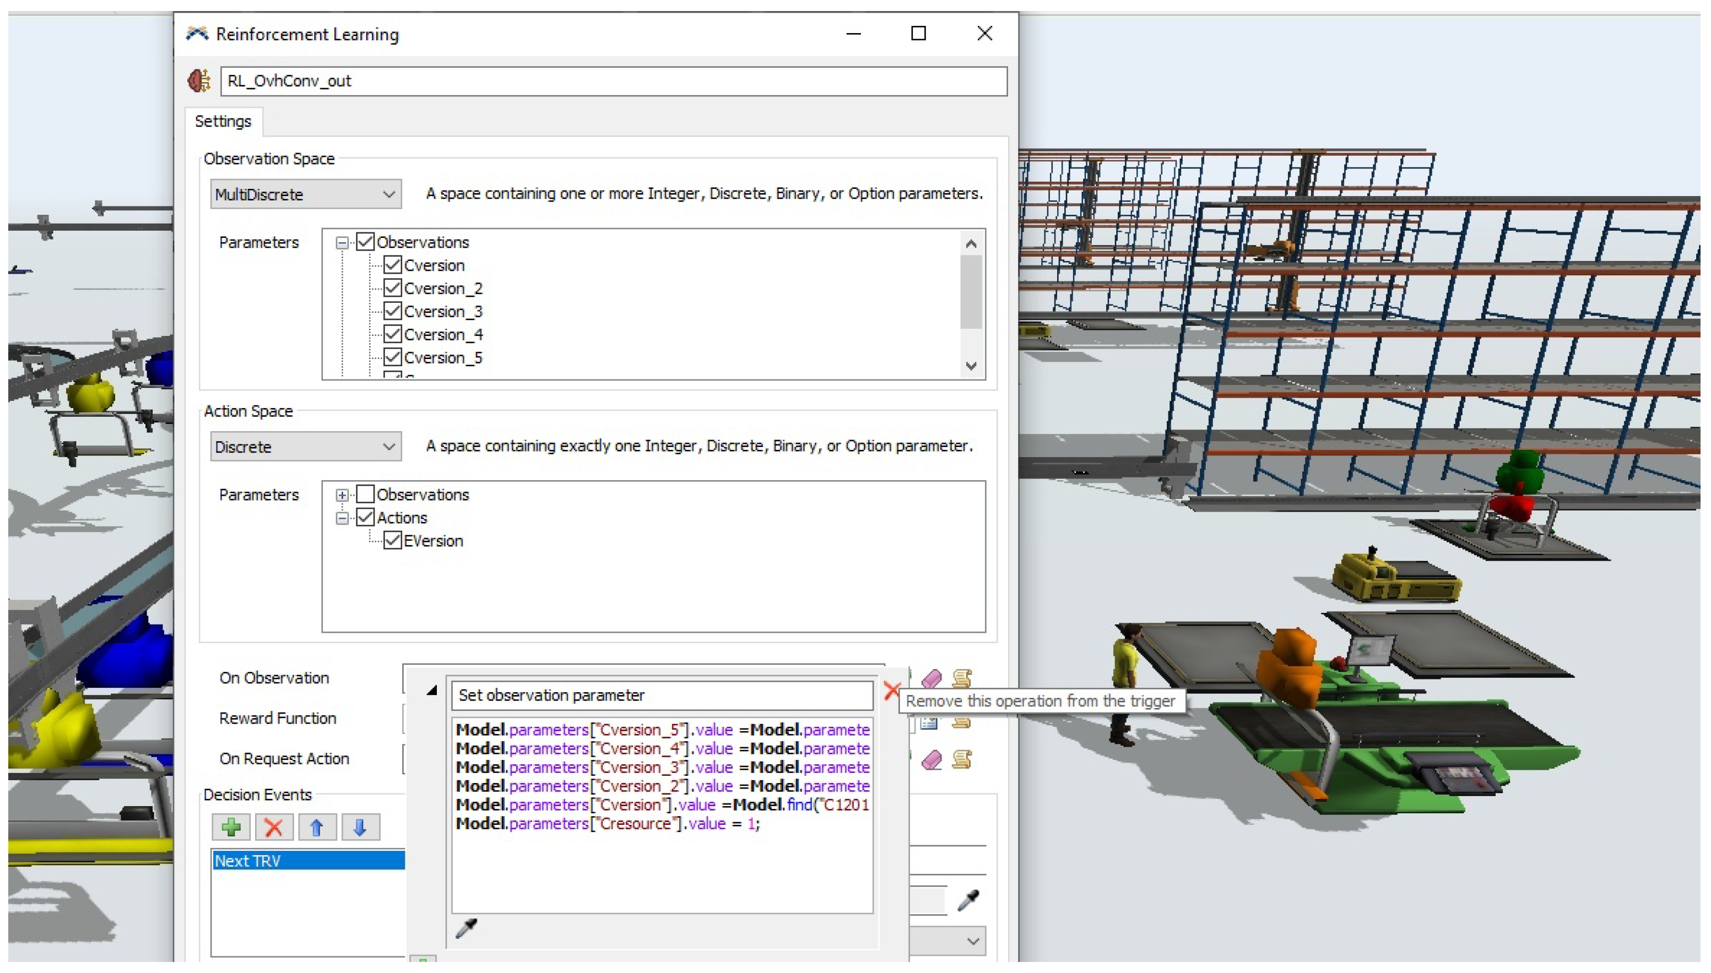Toggle the EVersion action checkbox
The width and height of the screenshot is (1711, 973).
point(393,541)
